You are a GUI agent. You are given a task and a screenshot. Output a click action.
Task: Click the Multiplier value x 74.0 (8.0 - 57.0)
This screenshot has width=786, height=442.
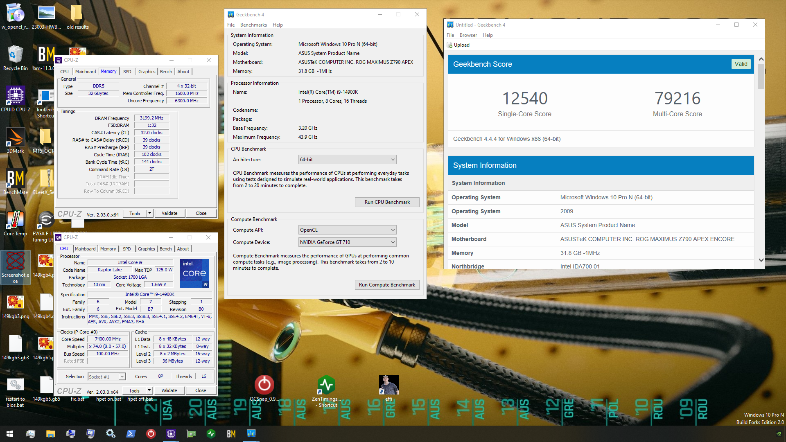pos(108,346)
